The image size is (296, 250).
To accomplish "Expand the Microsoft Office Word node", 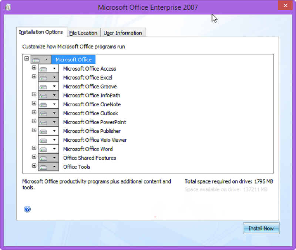I will pos(34,148).
